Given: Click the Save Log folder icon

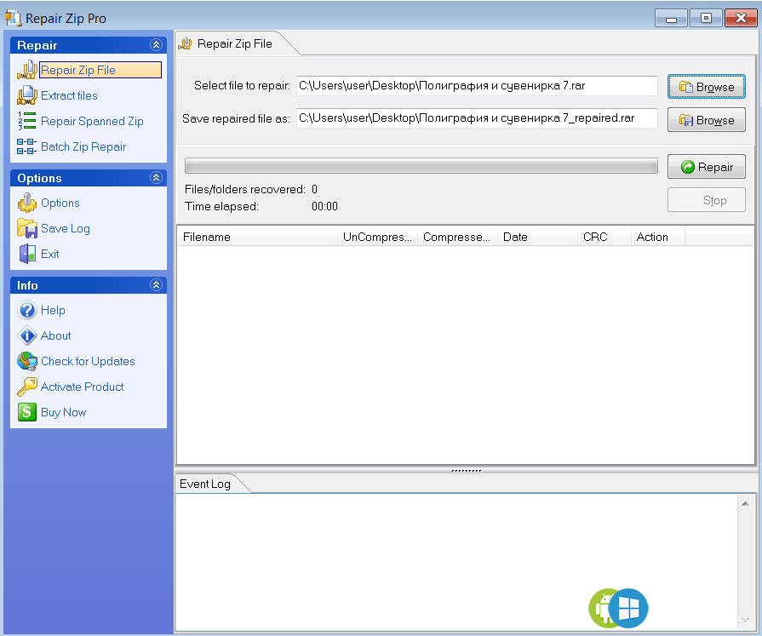Looking at the screenshot, I should [x=27, y=228].
